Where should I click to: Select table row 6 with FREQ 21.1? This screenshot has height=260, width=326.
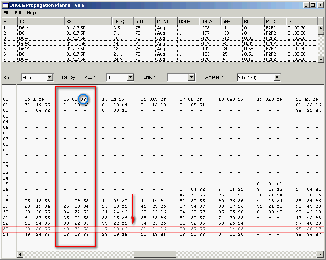click(x=160, y=54)
